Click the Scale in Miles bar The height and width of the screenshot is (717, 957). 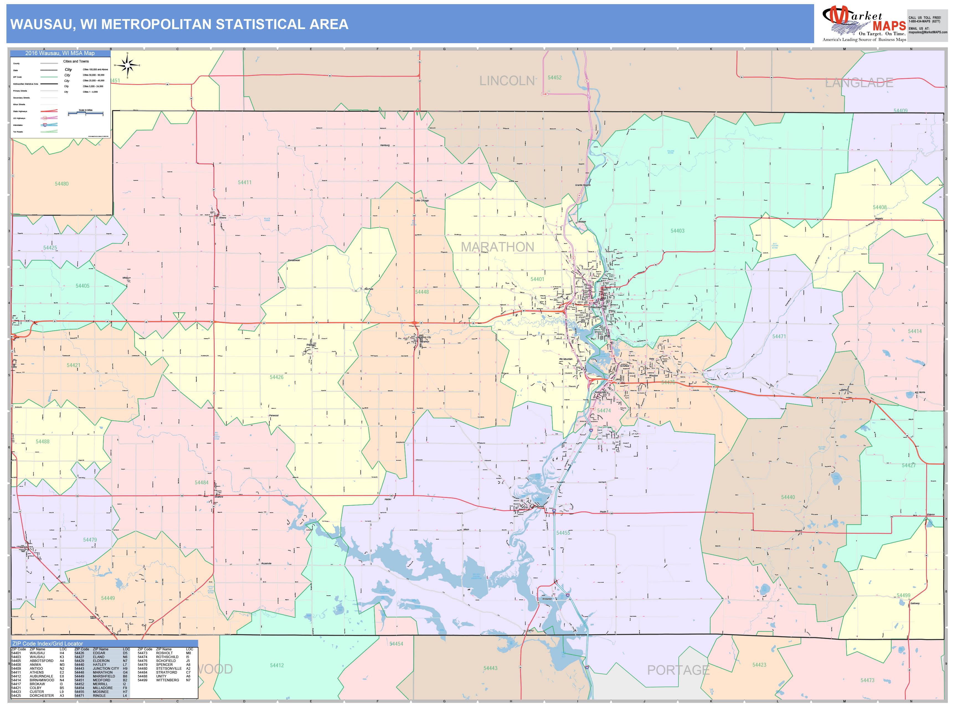coord(86,113)
